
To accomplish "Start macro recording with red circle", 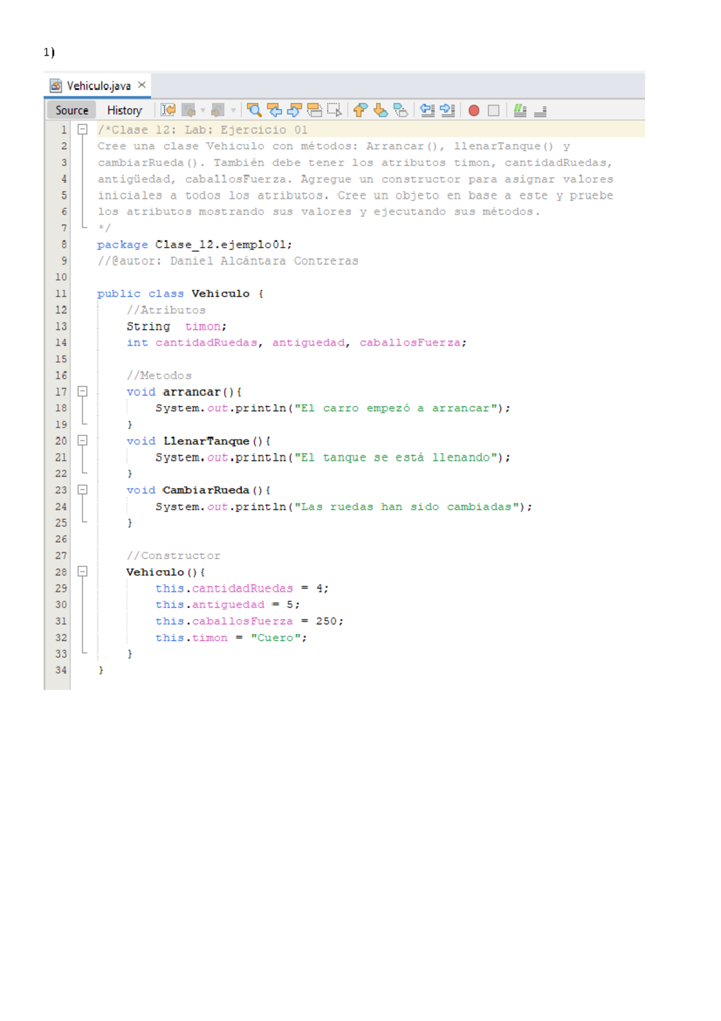I will click(x=474, y=111).
